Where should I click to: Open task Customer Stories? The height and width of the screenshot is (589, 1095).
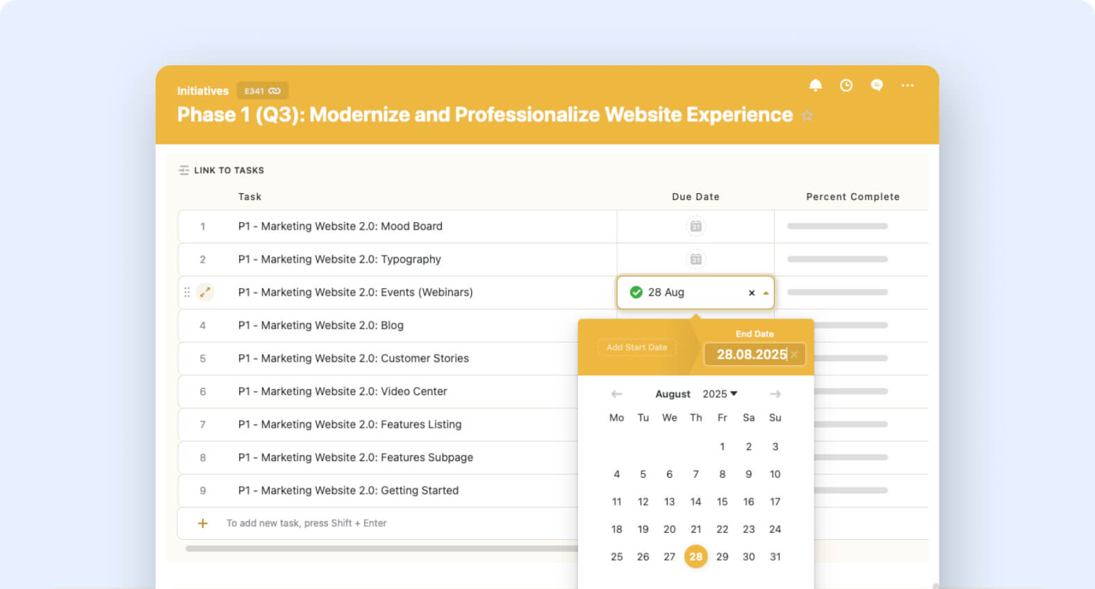[x=354, y=358]
